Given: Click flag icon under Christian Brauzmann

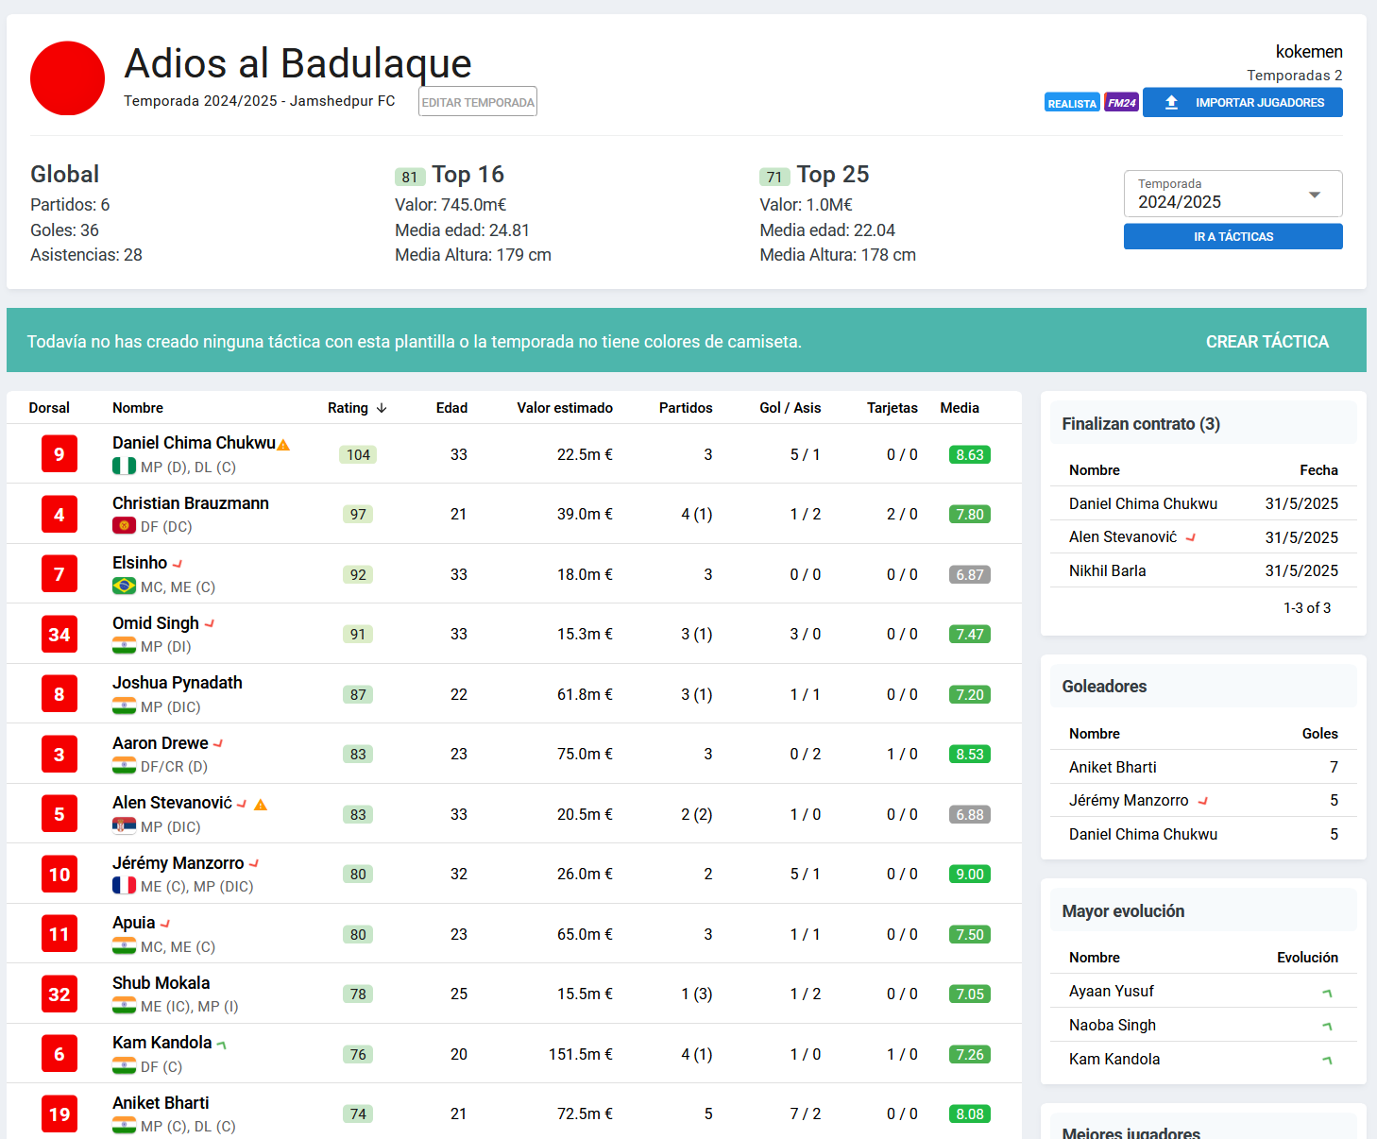Looking at the screenshot, I should coord(124,526).
